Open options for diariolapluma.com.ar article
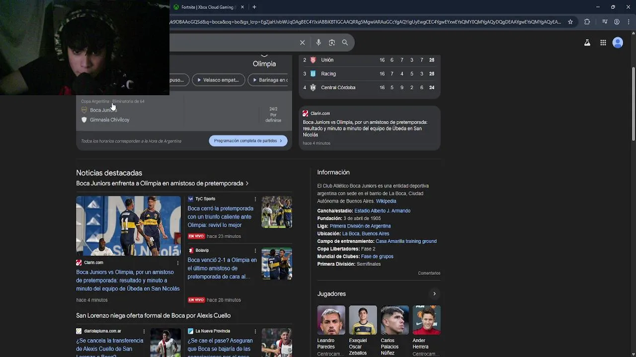The width and height of the screenshot is (636, 357). 144,331
